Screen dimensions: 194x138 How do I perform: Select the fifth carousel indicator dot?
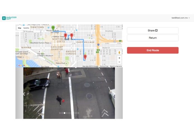(x=69, y=113)
